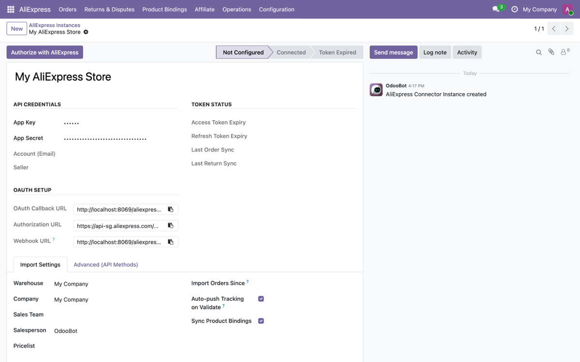580x362 pixels.
Task: Copy the Webhook URL
Action: pos(171,242)
